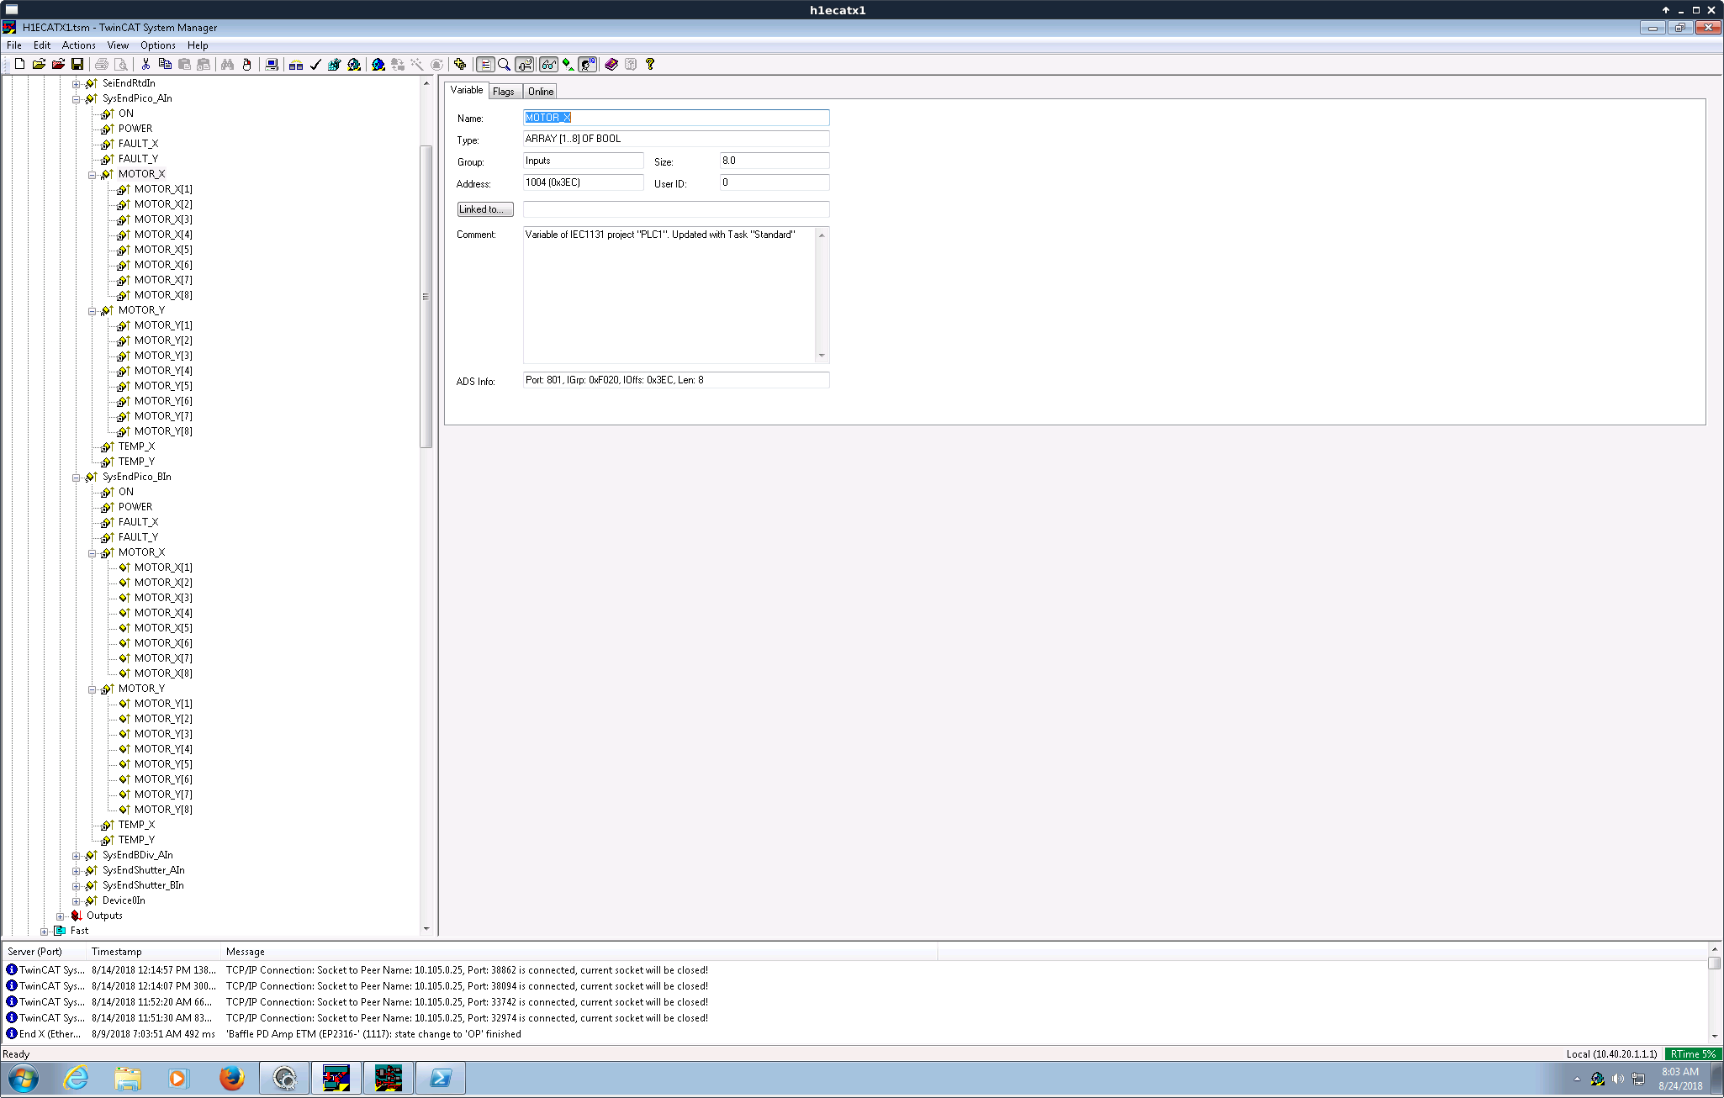Click the Copy toolbar icon
The height and width of the screenshot is (1098, 1724).
(x=165, y=64)
